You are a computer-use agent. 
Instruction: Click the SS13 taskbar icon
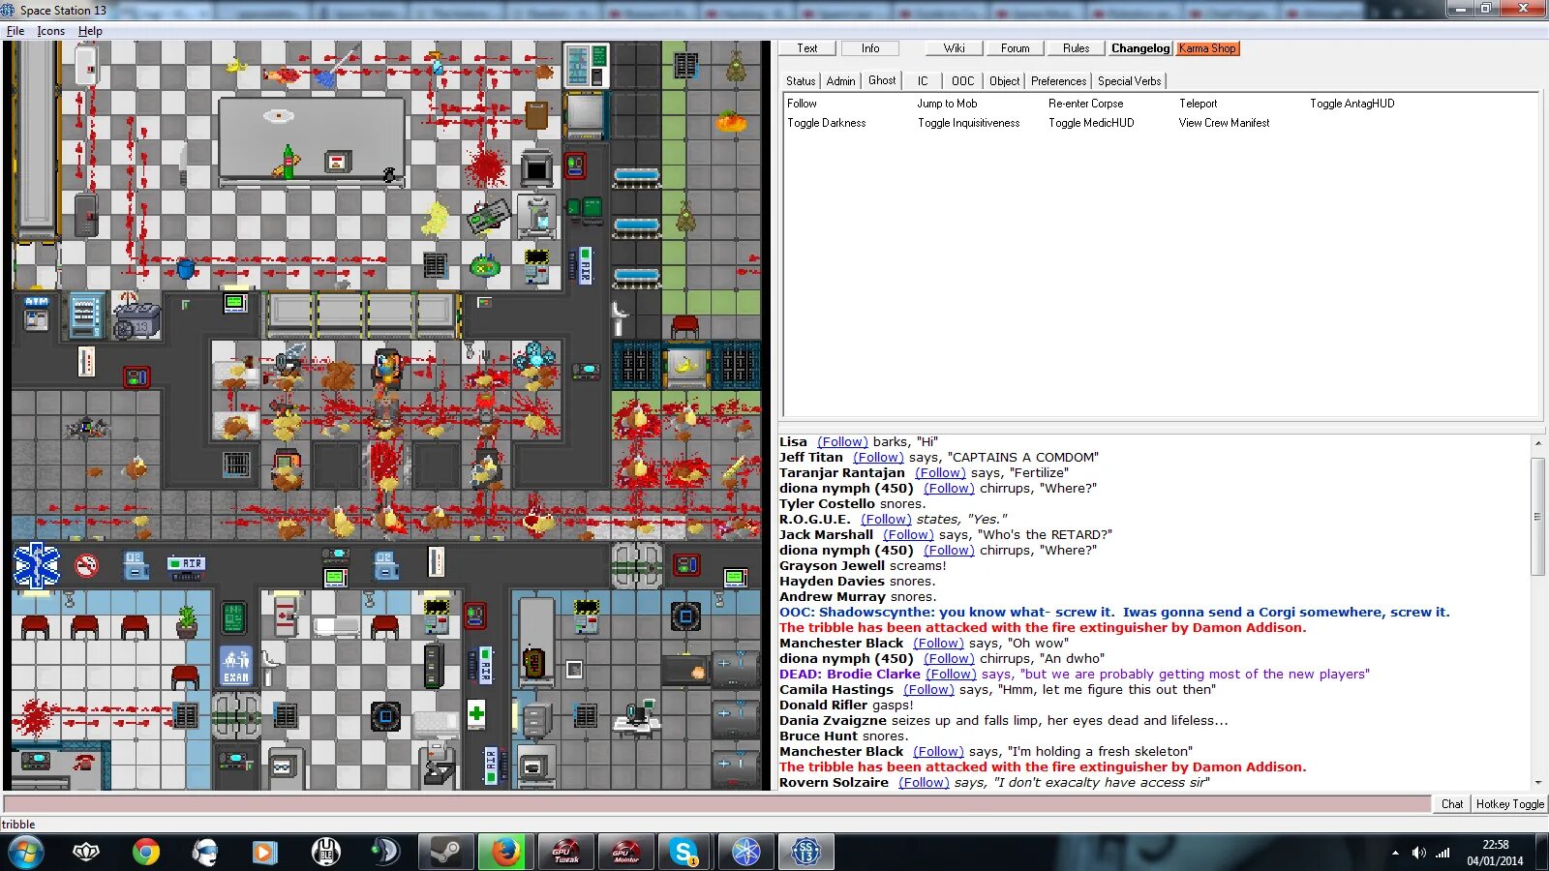[x=805, y=853]
